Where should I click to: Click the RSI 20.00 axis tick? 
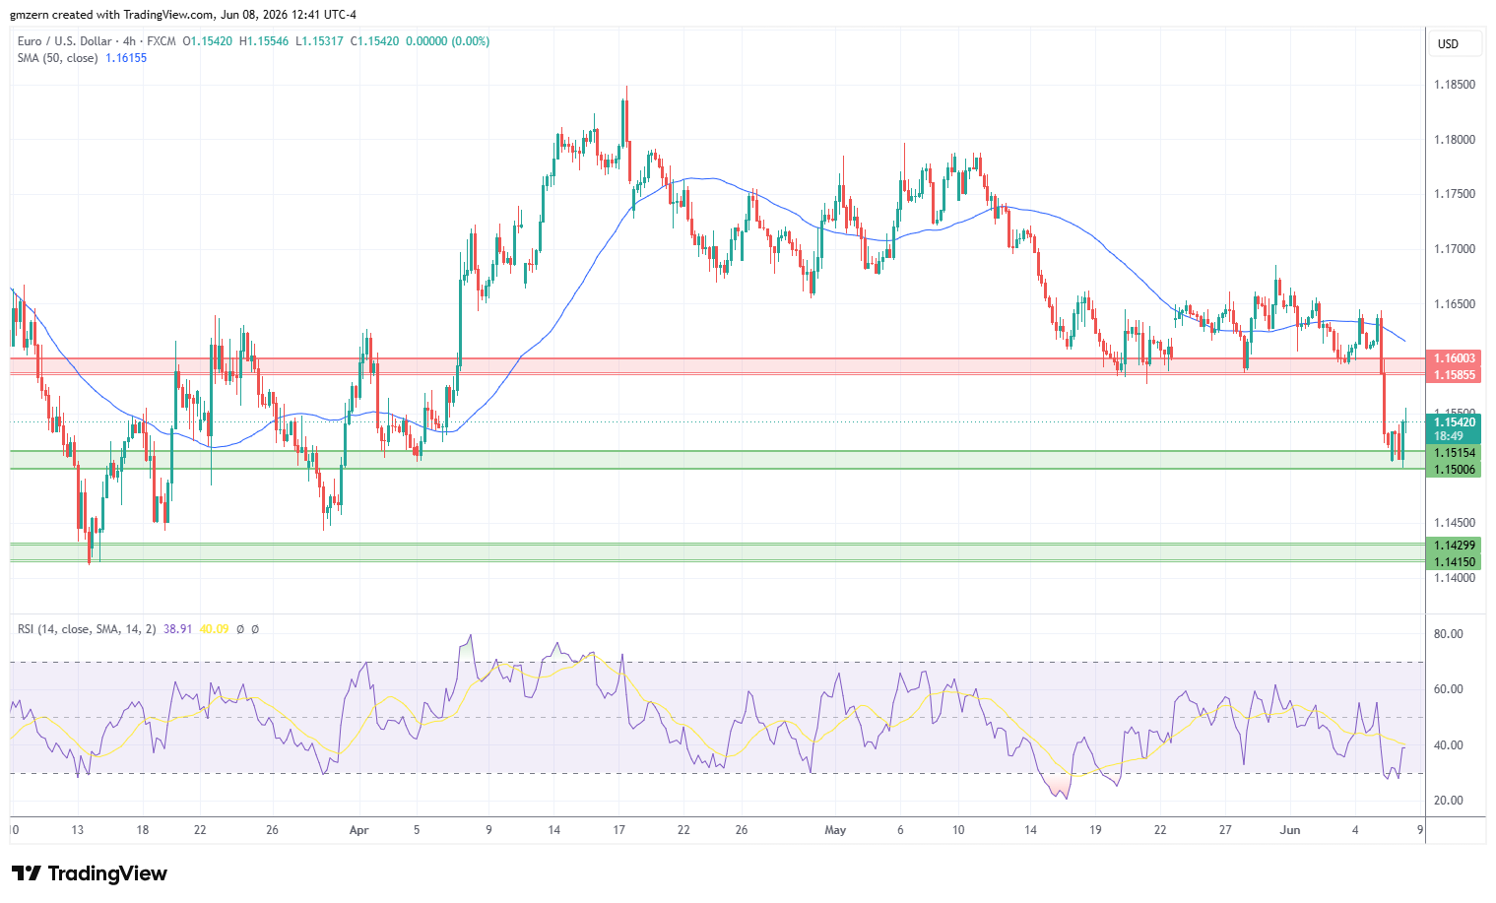pyautogui.click(x=1449, y=801)
